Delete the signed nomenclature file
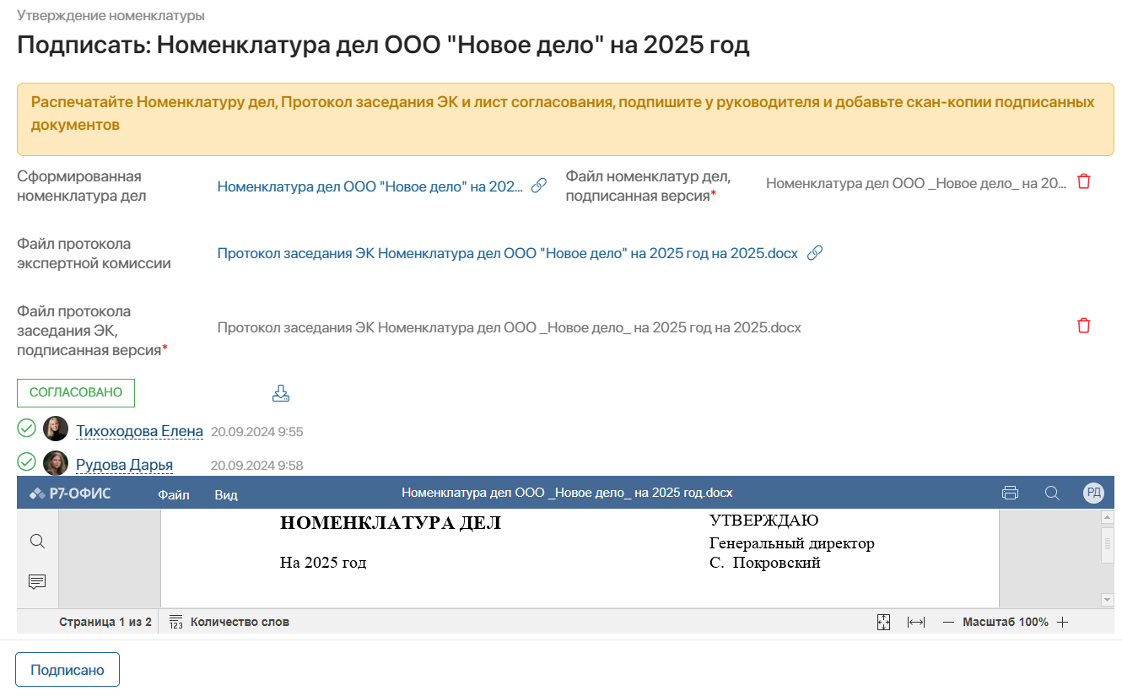This screenshot has width=1122, height=696. pyautogui.click(x=1084, y=182)
